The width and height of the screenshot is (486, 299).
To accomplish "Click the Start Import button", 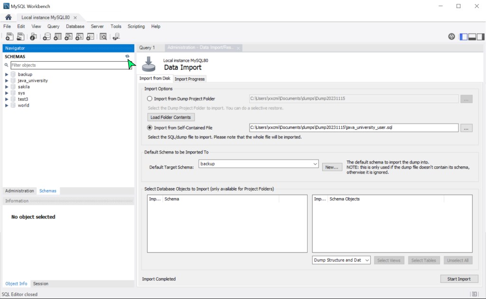I will click(x=459, y=279).
